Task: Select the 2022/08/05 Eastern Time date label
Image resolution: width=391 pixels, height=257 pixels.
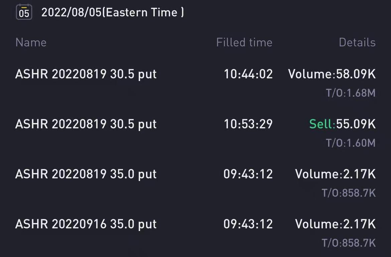Action: tap(113, 12)
